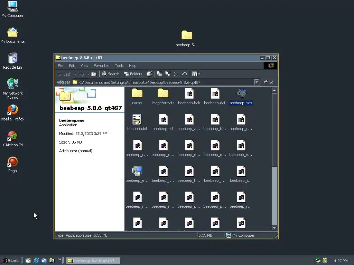The image size is (354, 265).
Task: Click the Undo toolbar icon
Action: click(184, 74)
